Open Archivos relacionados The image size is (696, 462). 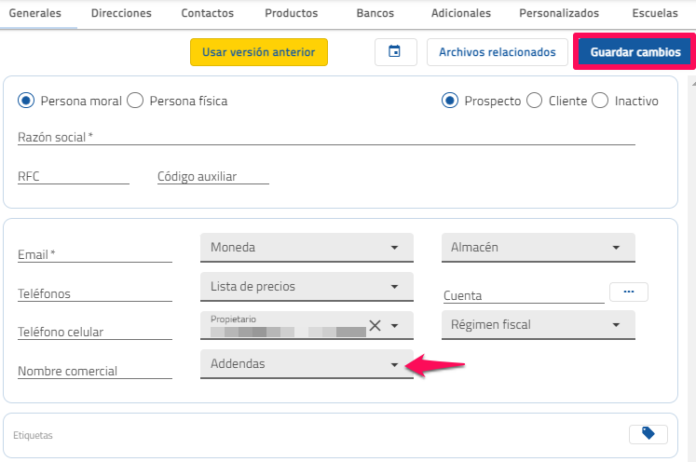[x=497, y=52]
